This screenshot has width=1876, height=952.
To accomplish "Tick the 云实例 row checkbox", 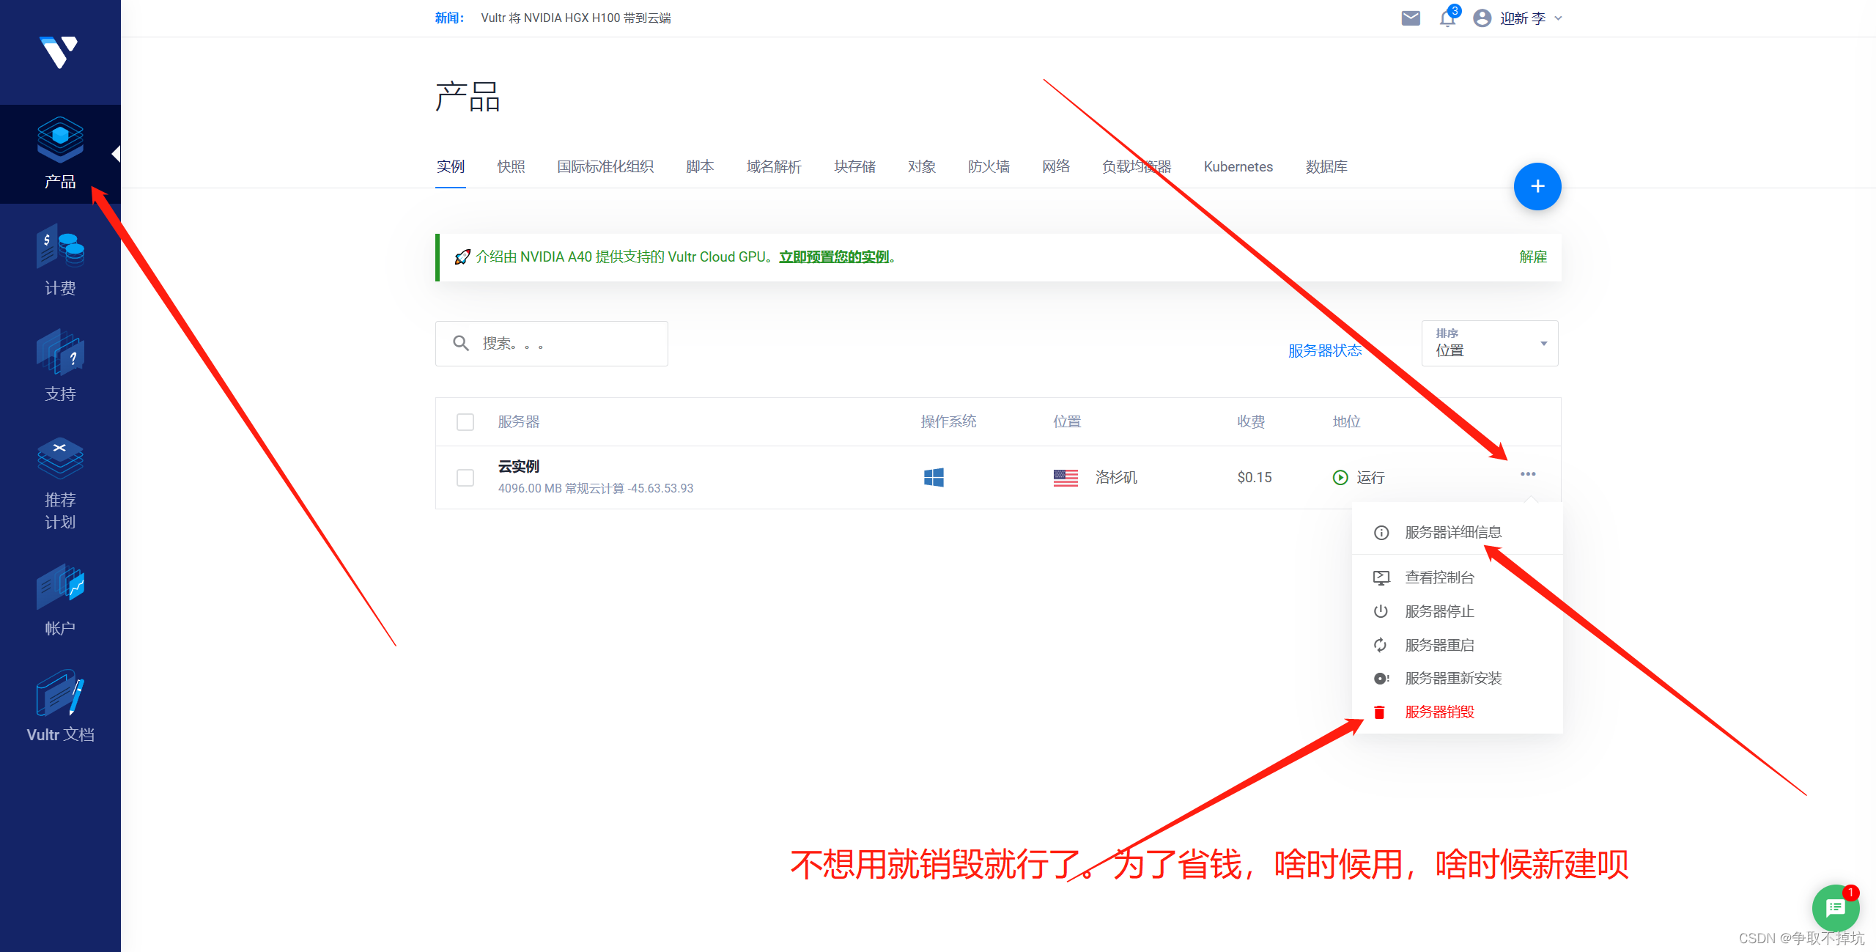I will pos(465,478).
